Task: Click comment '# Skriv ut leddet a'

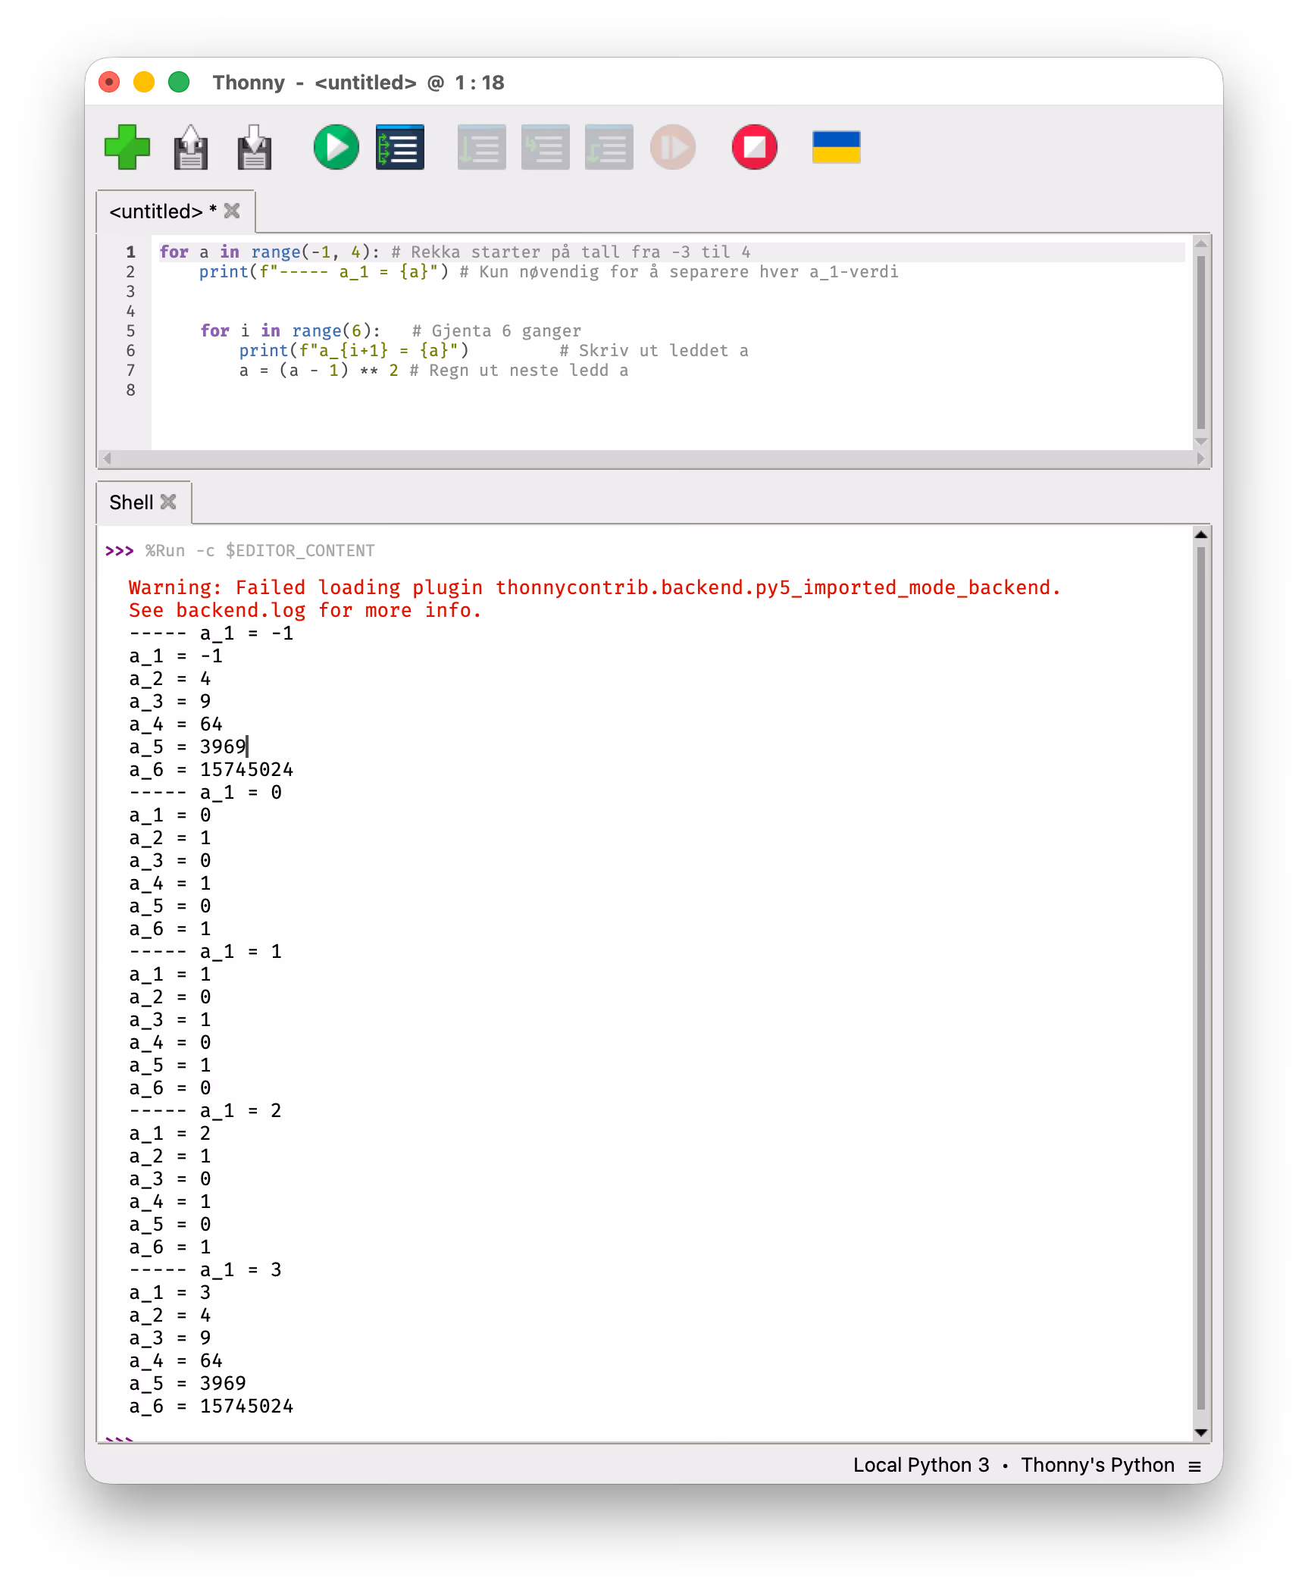Action: 653,350
